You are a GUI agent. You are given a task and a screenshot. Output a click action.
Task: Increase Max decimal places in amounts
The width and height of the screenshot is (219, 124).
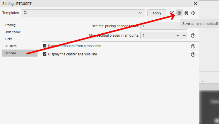coord(184,35)
